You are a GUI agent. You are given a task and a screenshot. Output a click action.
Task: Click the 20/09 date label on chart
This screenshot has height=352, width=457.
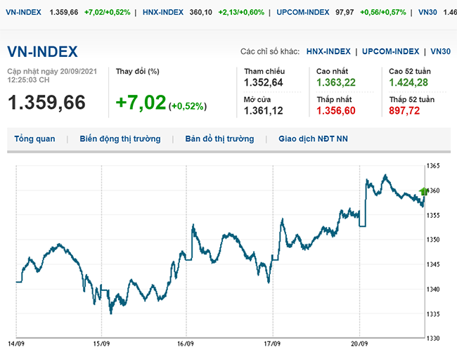(x=360, y=344)
